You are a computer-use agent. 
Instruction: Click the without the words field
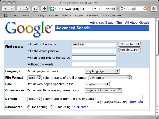click(94, 64)
